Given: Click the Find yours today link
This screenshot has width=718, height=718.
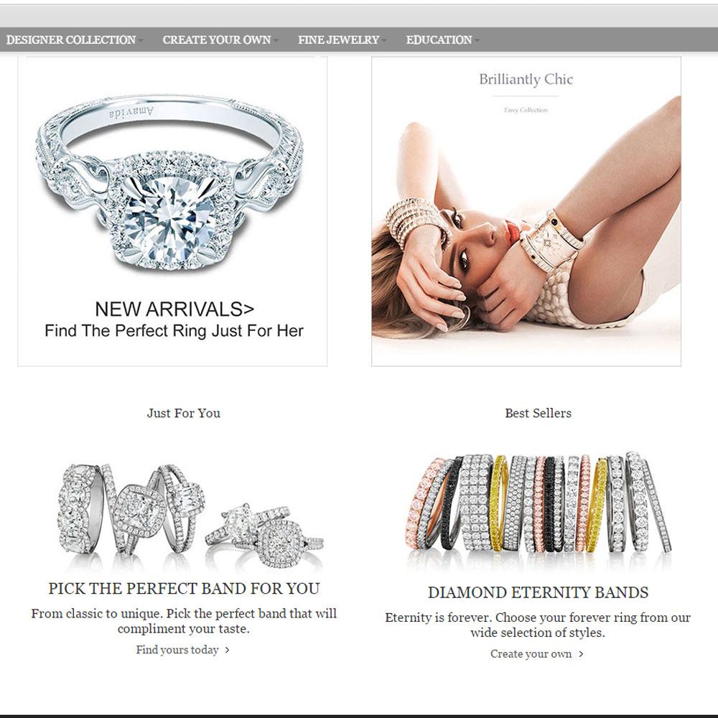Looking at the screenshot, I should [177, 650].
